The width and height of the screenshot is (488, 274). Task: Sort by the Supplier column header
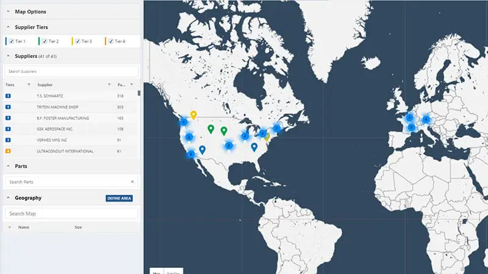(45, 85)
